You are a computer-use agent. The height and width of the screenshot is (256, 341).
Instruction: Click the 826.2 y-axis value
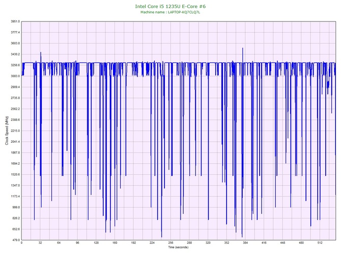point(16,218)
